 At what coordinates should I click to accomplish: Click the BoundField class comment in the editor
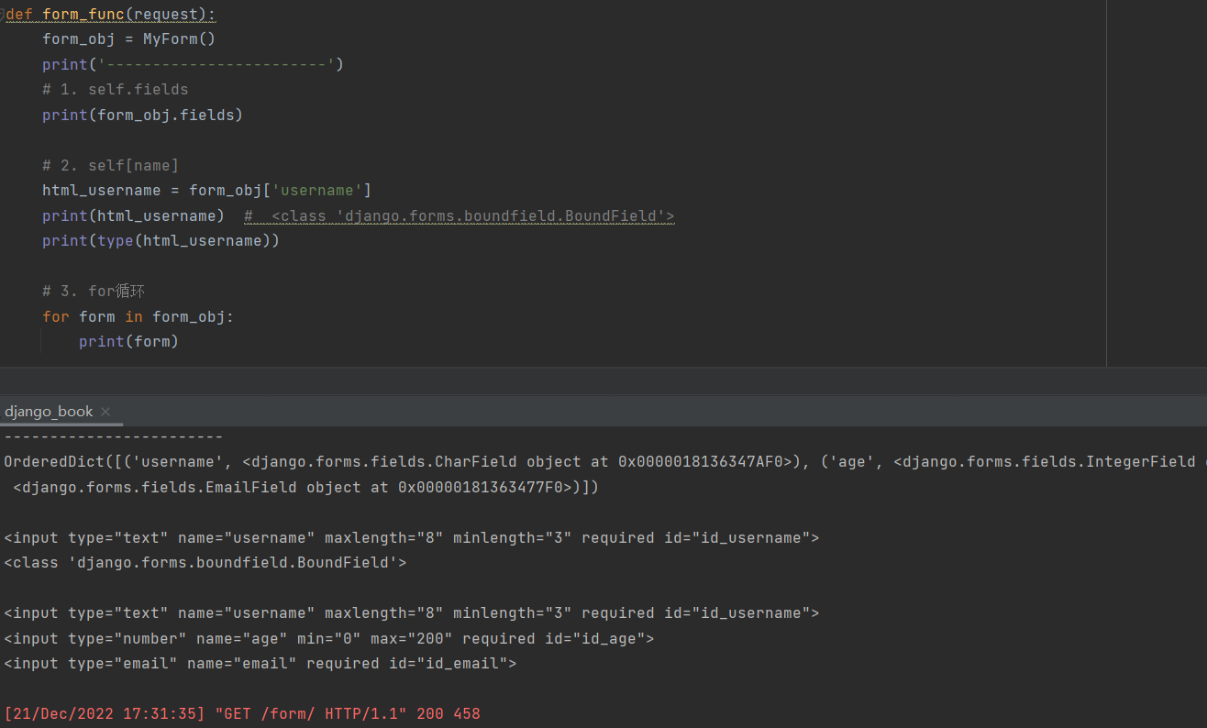459,215
